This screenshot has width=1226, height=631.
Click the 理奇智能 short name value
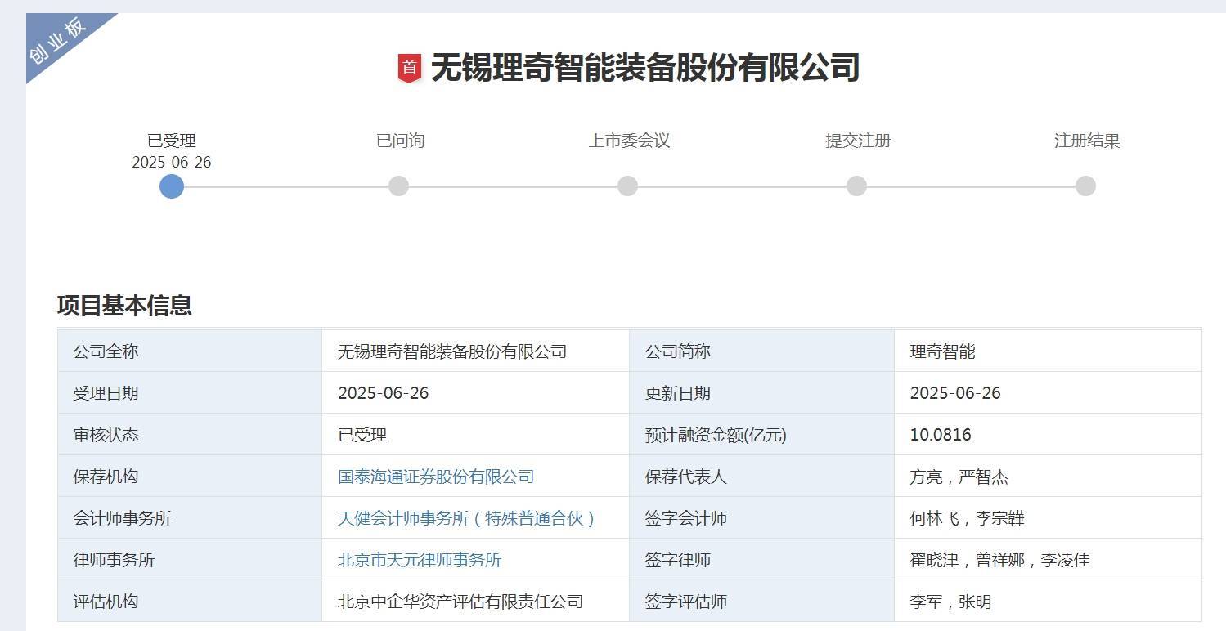[x=943, y=351]
